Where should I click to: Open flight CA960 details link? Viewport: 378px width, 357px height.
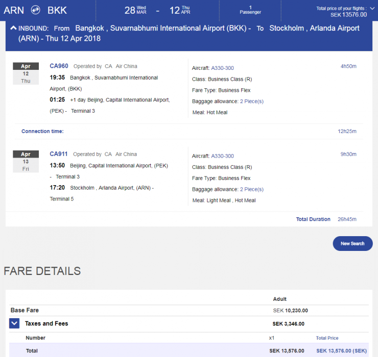tap(59, 66)
